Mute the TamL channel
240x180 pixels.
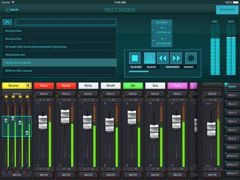click(x=177, y=175)
